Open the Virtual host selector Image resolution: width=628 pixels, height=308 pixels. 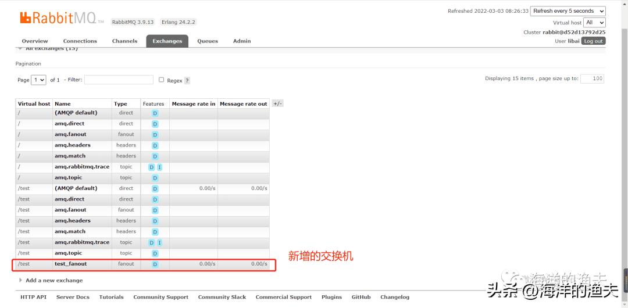594,23
